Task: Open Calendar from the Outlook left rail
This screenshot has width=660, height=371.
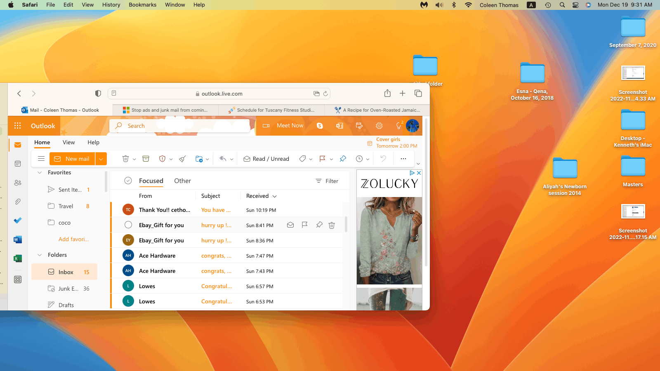Action: point(18,164)
